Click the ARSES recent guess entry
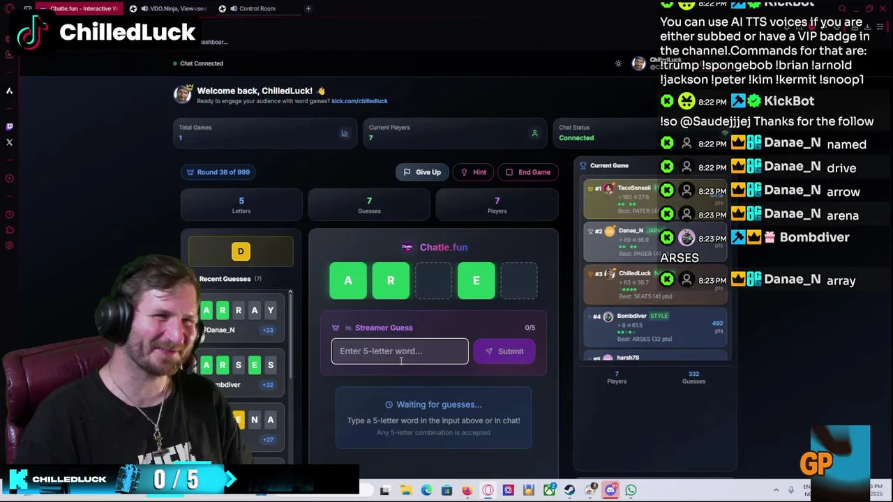This screenshot has height=502, width=893. [x=241, y=374]
